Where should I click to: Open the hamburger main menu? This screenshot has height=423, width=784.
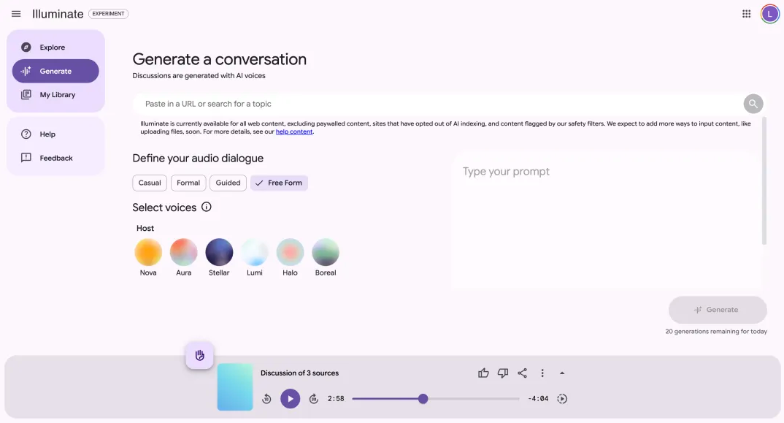pyautogui.click(x=16, y=14)
